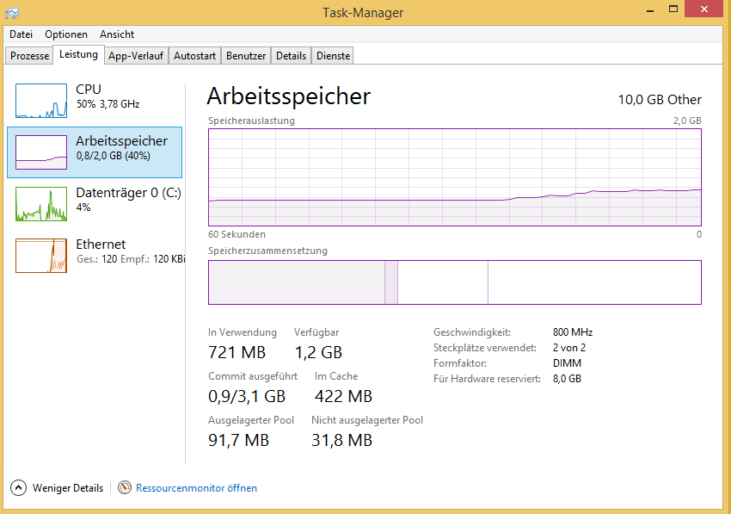Click the Weniger Details button label
The width and height of the screenshot is (731, 514).
68,488
